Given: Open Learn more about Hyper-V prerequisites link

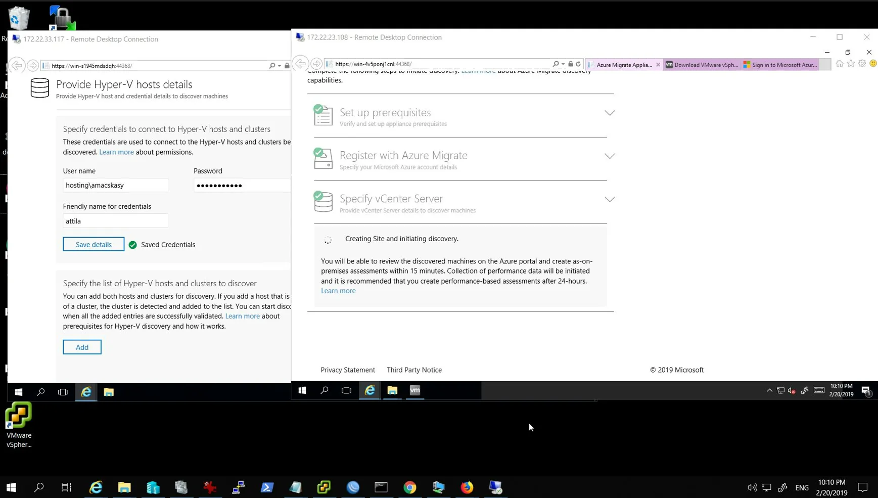Looking at the screenshot, I should pos(243,316).
